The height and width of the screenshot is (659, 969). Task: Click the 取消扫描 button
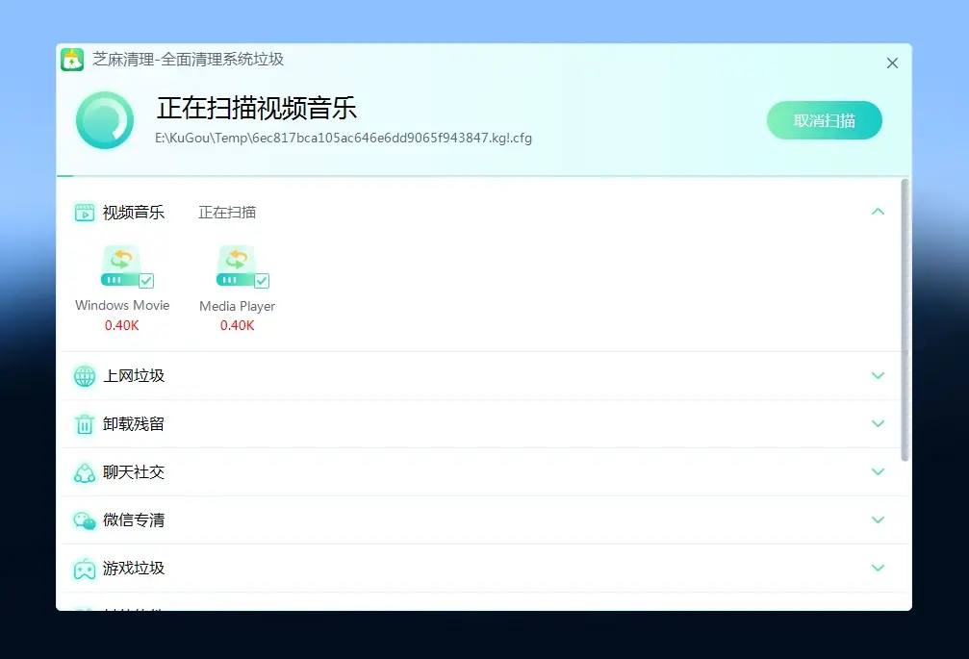824,120
